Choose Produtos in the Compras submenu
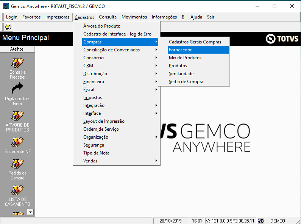301x224 pixels. [198, 66]
